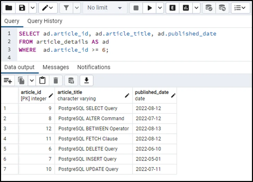Click the Add row icon
The width and height of the screenshot is (253, 182).
[8, 80]
